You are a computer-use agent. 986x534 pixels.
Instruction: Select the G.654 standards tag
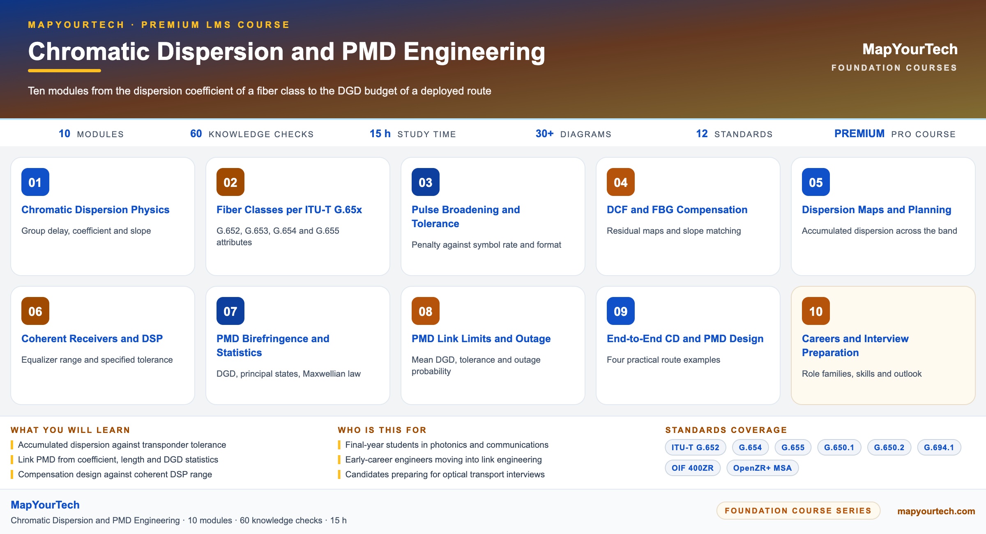(750, 447)
